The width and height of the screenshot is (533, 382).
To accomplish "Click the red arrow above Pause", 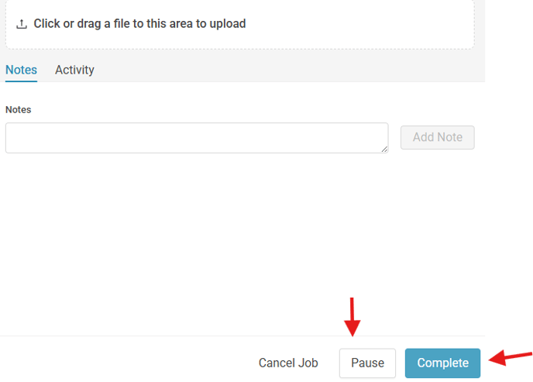I will click(x=352, y=317).
